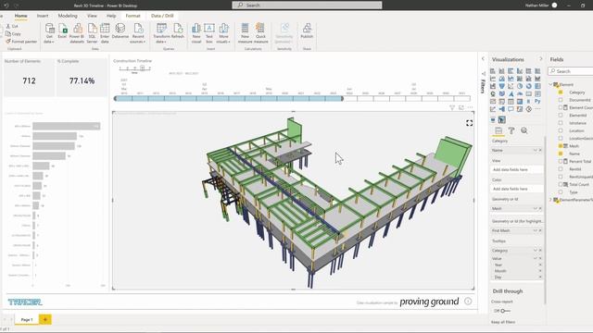Insert a Text box
Screen dimensions: 593x333
[x=209, y=33]
